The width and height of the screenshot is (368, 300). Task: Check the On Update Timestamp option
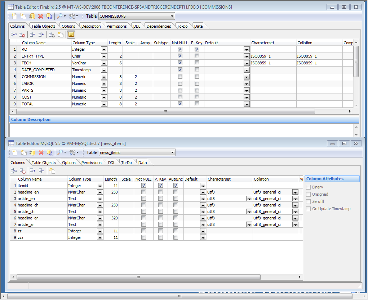point(308,209)
